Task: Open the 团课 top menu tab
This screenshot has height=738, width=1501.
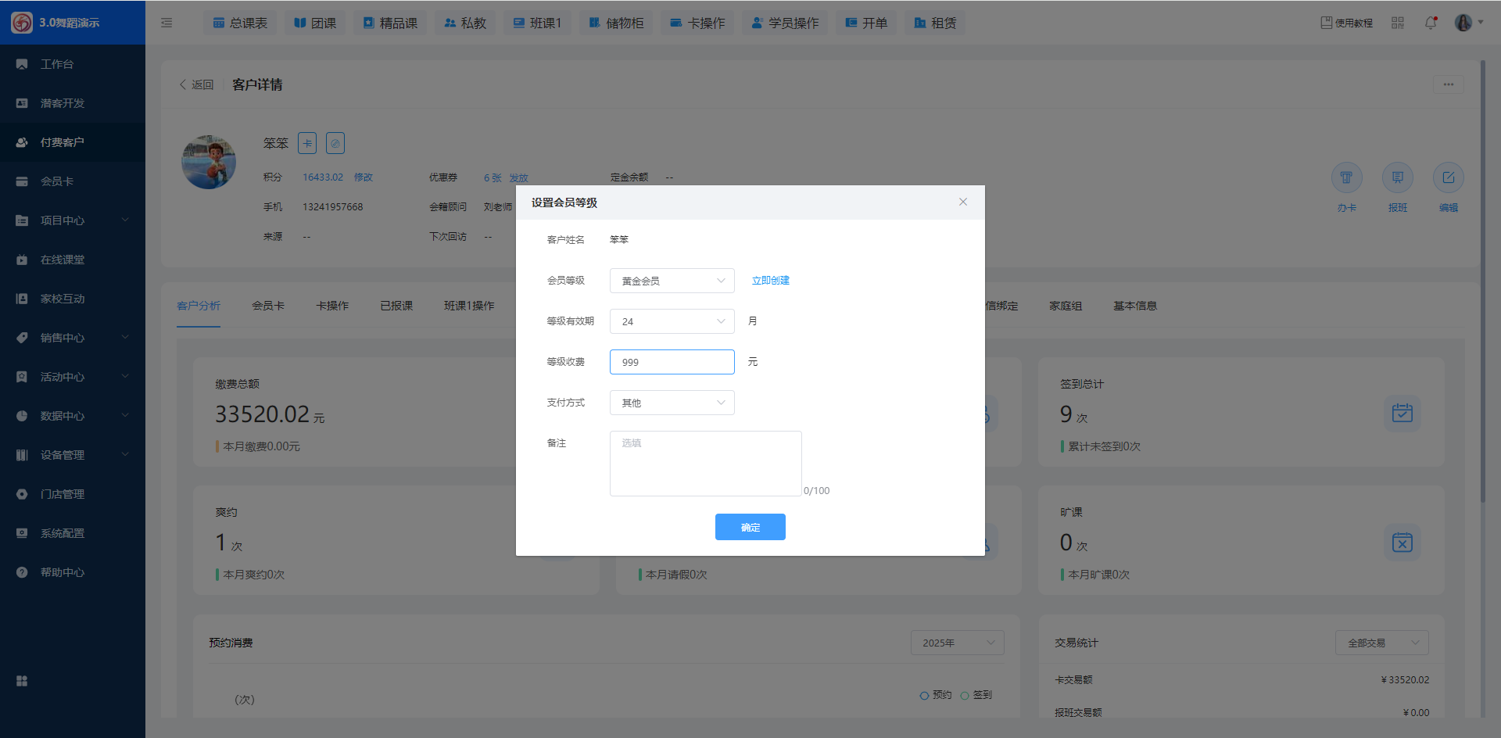Action: (x=316, y=23)
